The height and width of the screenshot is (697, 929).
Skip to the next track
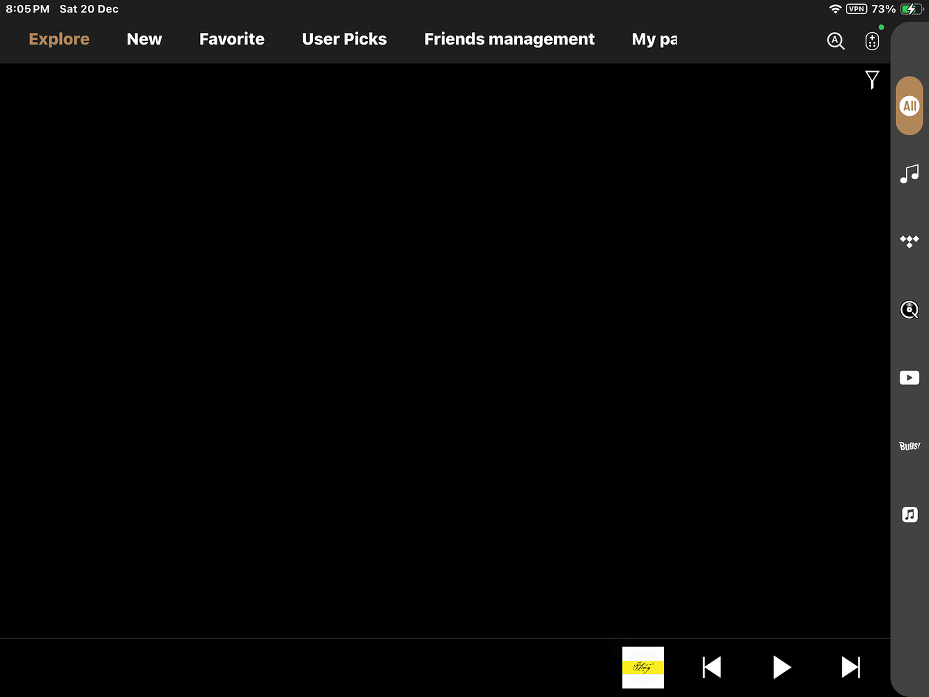click(x=850, y=667)
